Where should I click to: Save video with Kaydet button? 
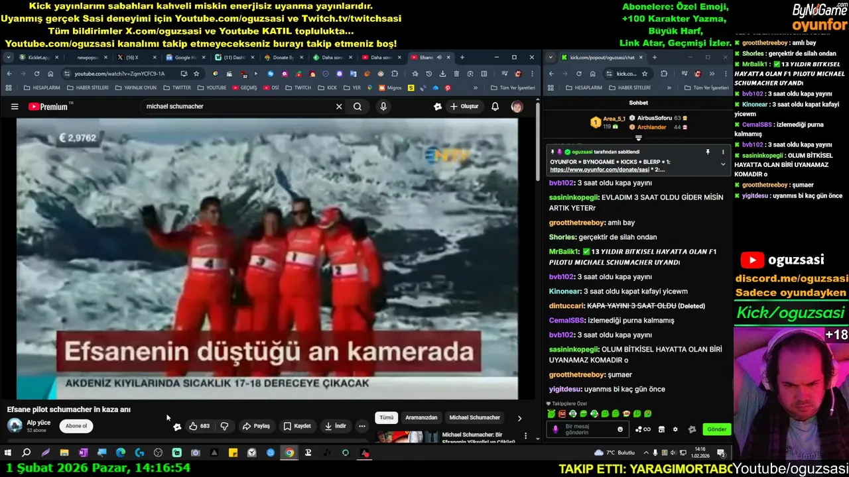(x=297, y=426)
